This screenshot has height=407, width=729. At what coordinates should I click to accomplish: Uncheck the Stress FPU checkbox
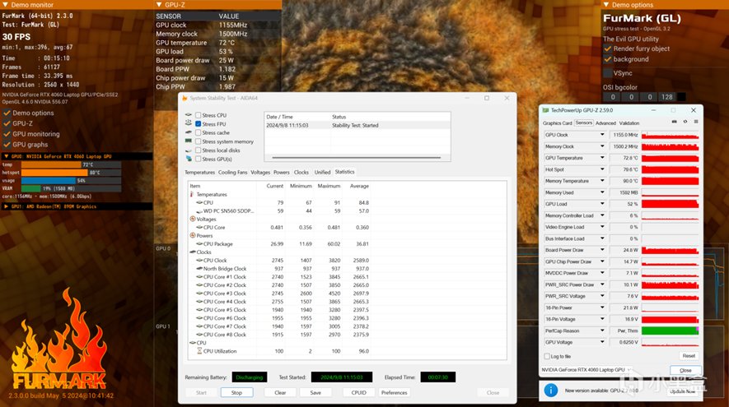(198, 124)
